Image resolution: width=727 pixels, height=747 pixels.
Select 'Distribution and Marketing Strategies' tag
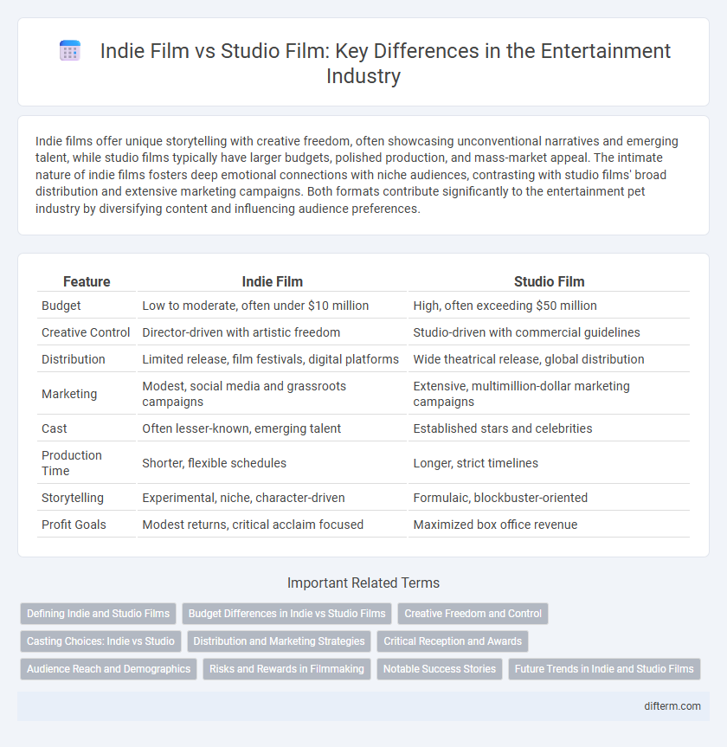pos(279,641)
